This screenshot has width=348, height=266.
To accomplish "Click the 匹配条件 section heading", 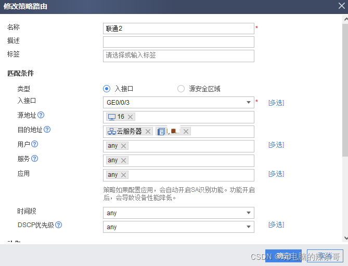I will (21, 73).
